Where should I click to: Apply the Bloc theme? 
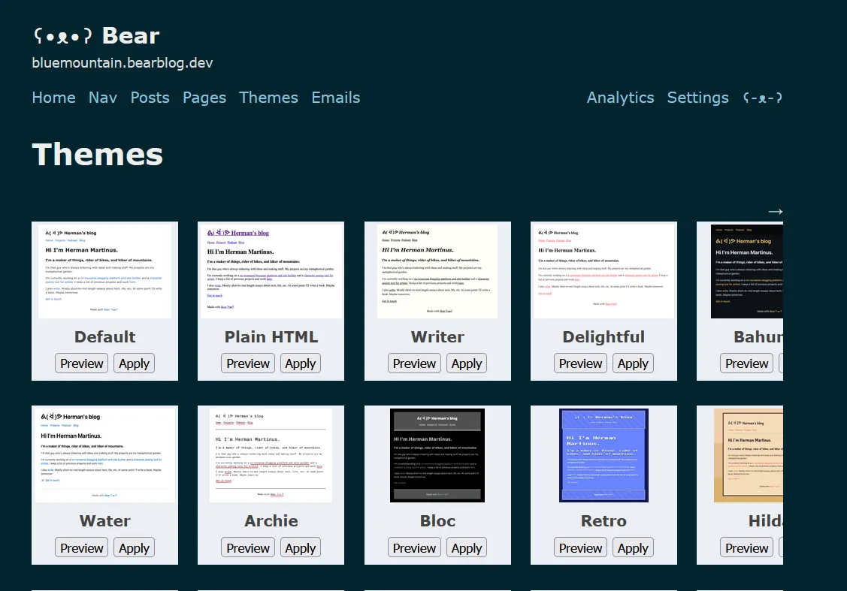pos(467,548)
